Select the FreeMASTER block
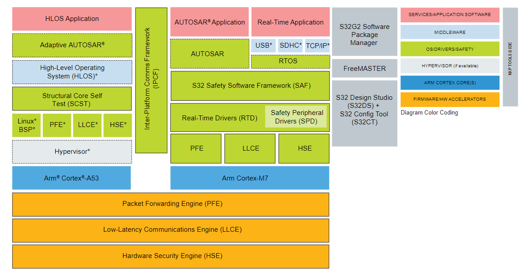The image size is (532, 279). click(x=364, y=68)
